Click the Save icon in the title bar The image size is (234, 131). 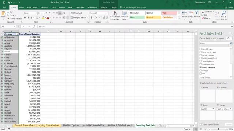[x=4, y=3]
